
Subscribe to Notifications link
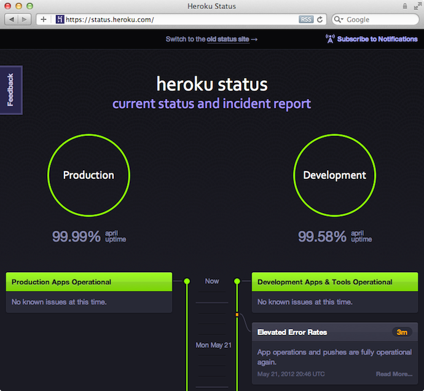pyautogui.click(x=377, y=39)
